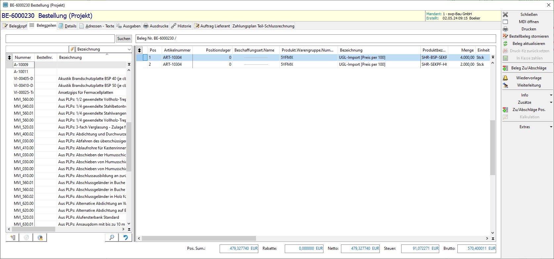
Task: Click the Steuer field 91,072271 EUR
Action: (420, 248)
